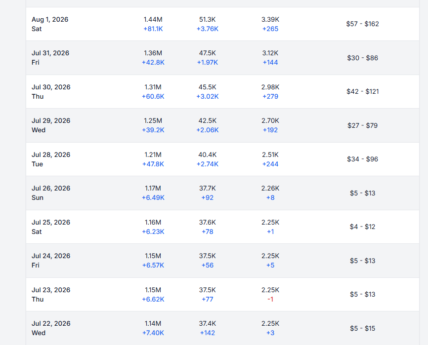428x345 pixels.
Task: Click the +1.97K value for Jul 31
Action: pos(208,62)
